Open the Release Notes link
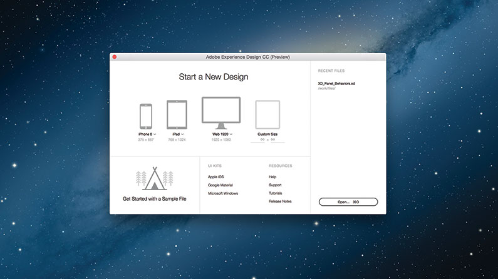 coord(280,201)
